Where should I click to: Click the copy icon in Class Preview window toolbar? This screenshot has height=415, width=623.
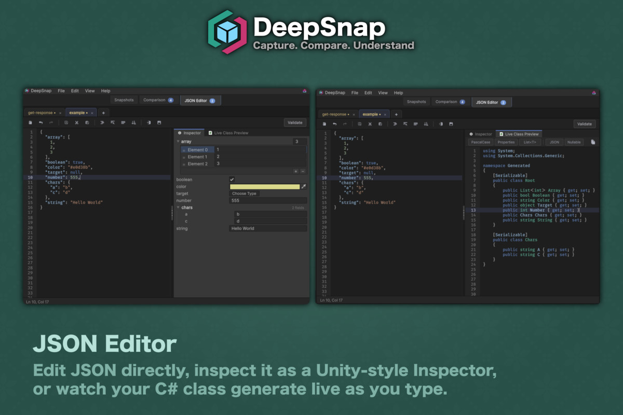[380, 124]
